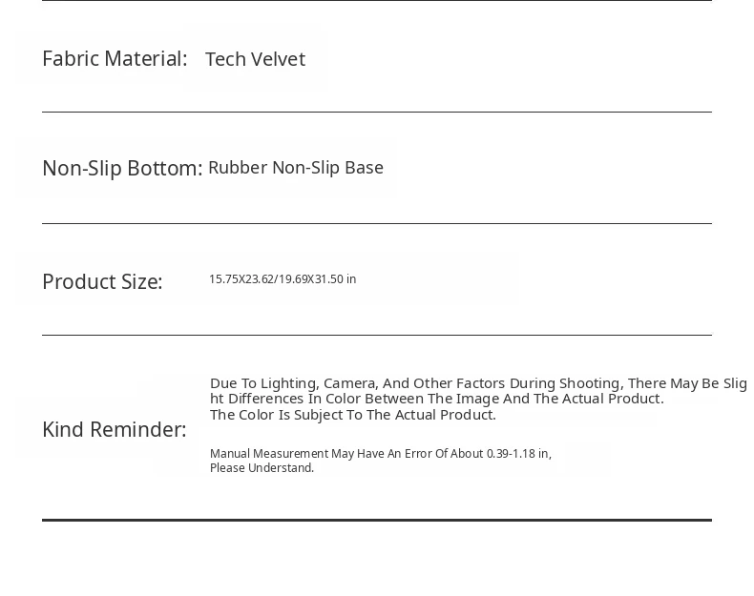Click the "Fabric Material:" label

tap(115, 59)
